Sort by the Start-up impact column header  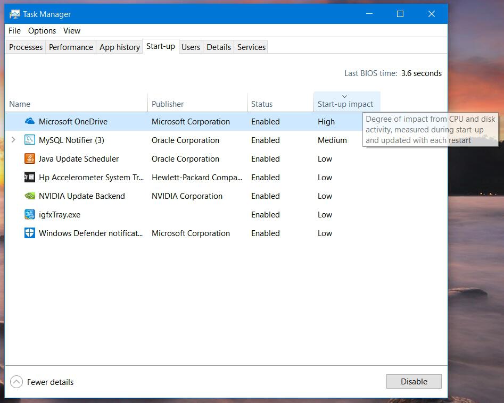[347, 102]
